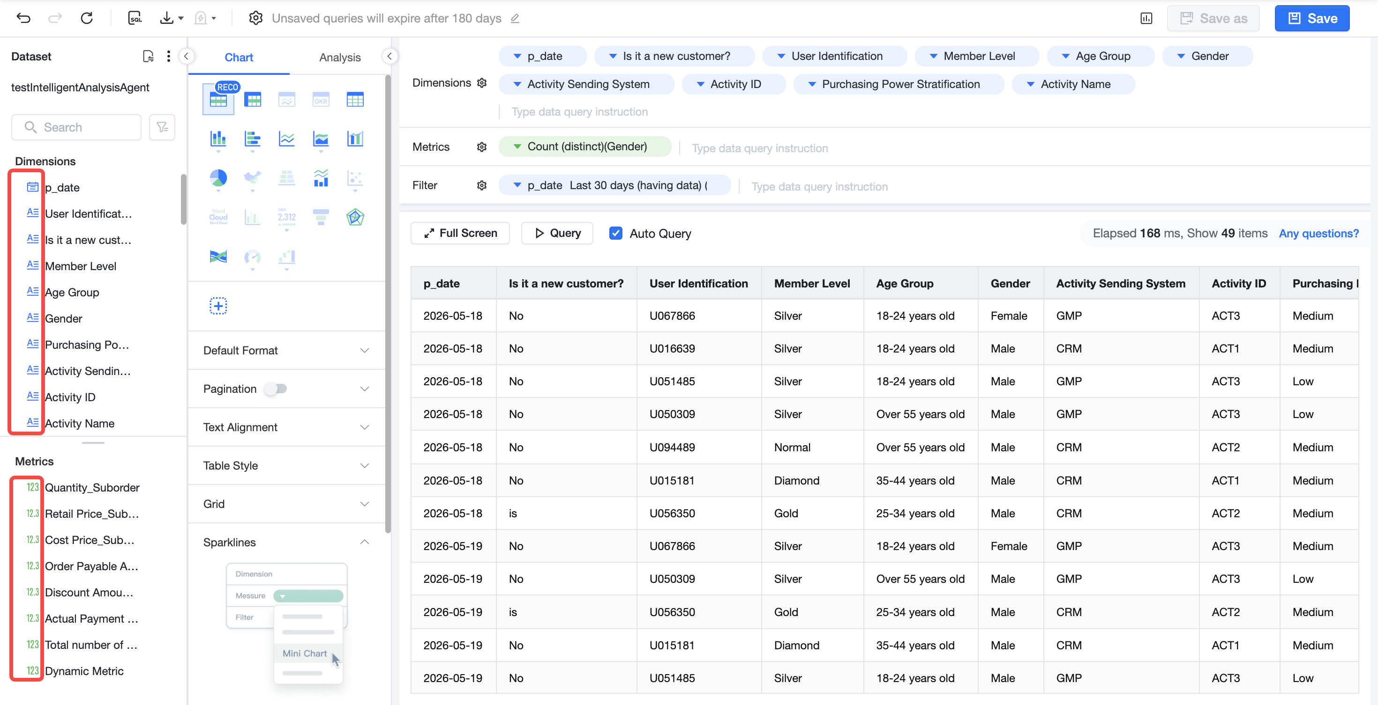
Task: Switch to the Analysis tab
Action: pos(340,57)
